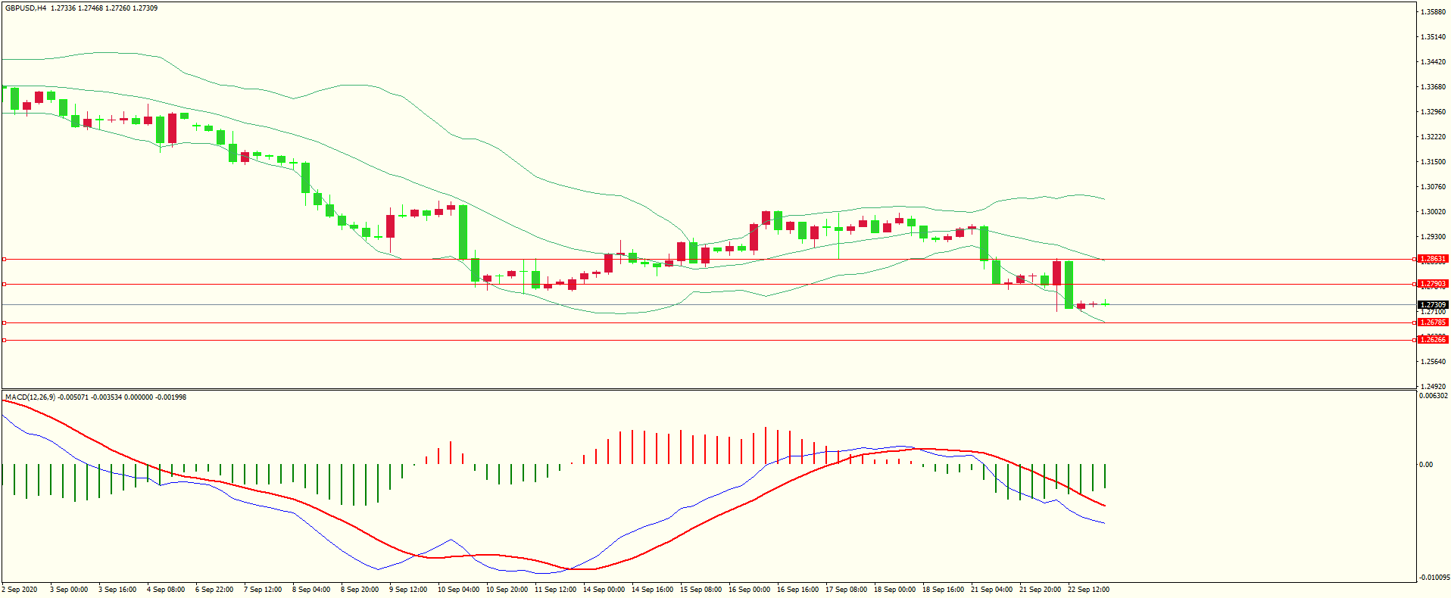Click the 1.30020 price scale value
Screen dimensions: 1451x598
(x=1433, y=212)
